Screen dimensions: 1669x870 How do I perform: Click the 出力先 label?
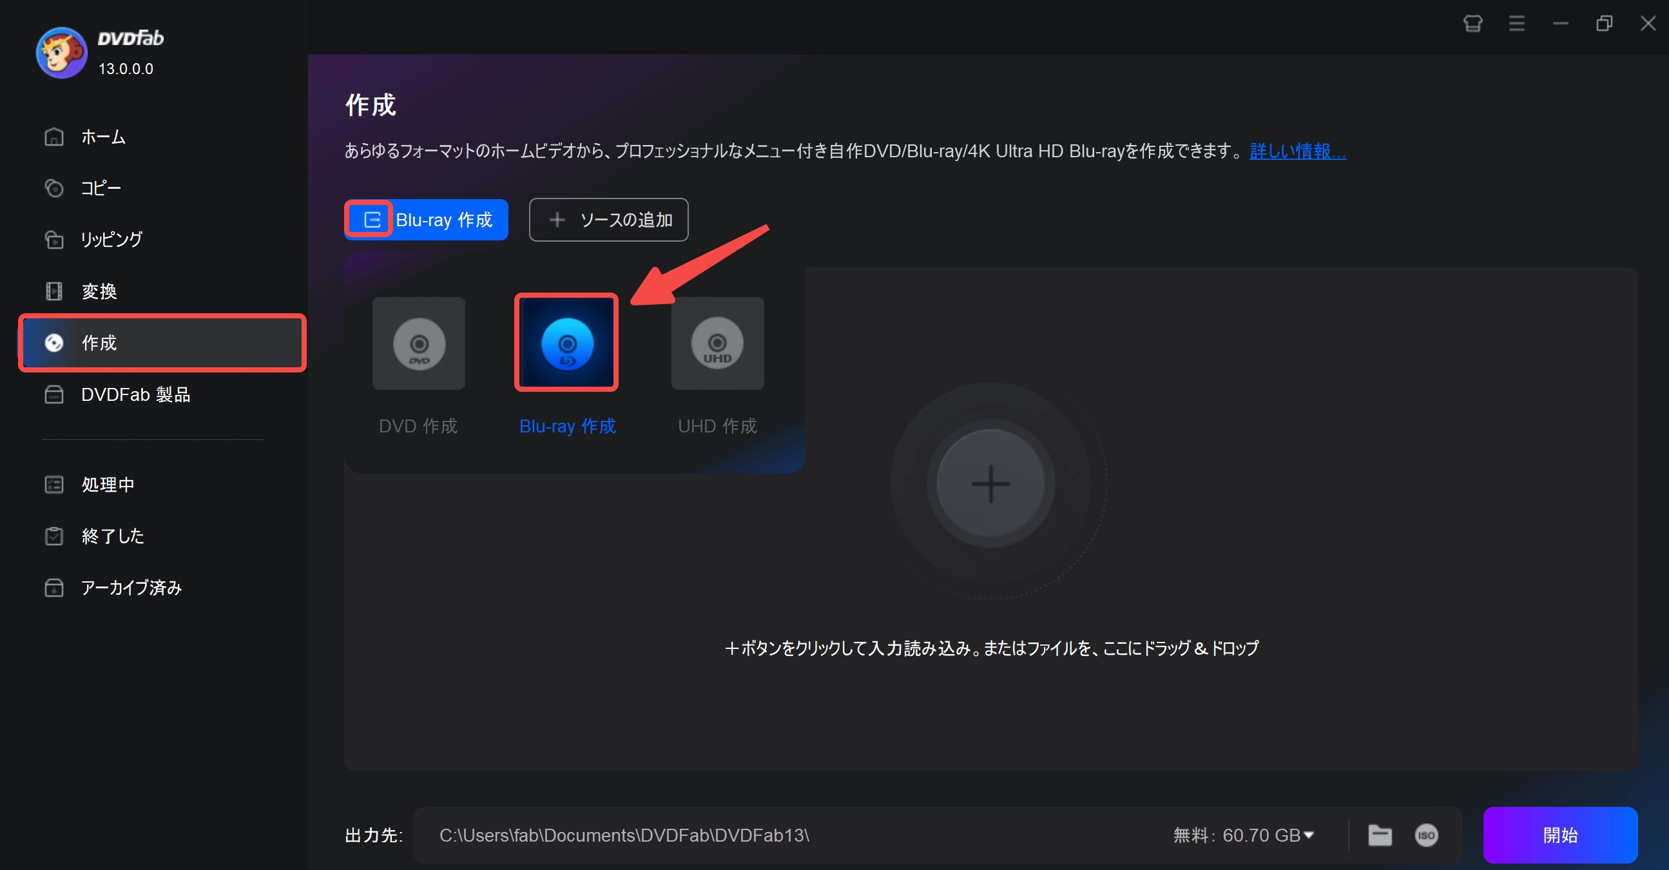tap(374, 835)
